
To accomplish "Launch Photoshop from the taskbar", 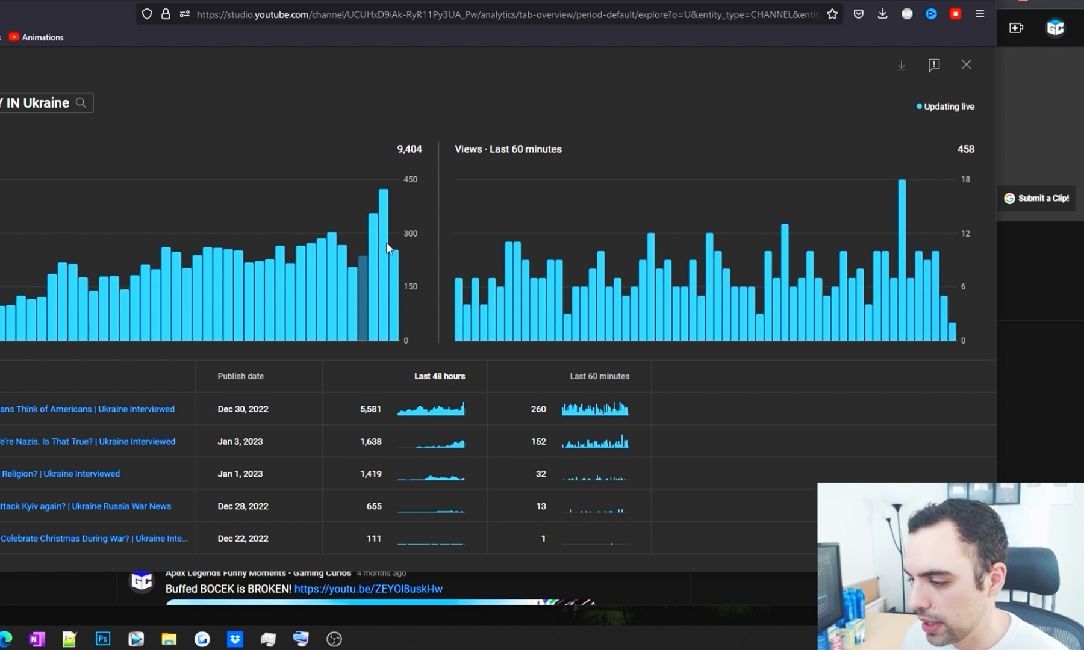I will (x=103, y=639).
